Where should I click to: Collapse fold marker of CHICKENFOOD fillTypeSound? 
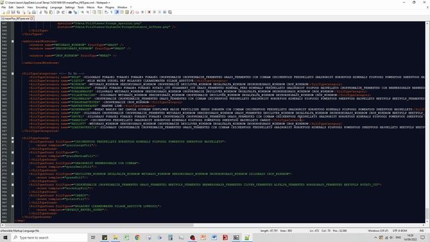[13, 142]
